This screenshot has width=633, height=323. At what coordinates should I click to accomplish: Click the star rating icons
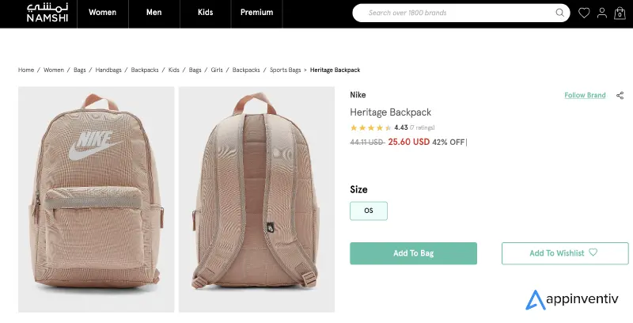pyautogui.click(x=370, y=127)
